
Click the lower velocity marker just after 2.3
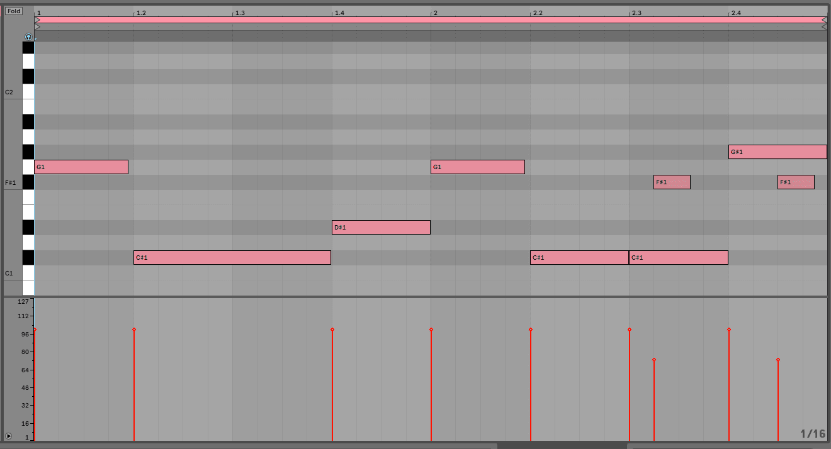click(654, 360)
